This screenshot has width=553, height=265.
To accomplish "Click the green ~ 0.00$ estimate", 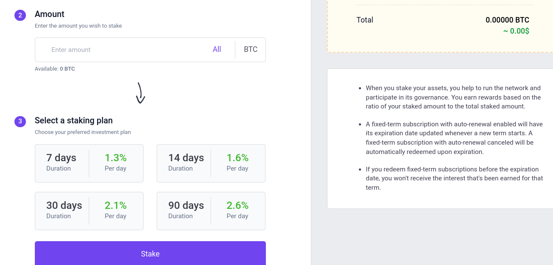I will point(516,31).
